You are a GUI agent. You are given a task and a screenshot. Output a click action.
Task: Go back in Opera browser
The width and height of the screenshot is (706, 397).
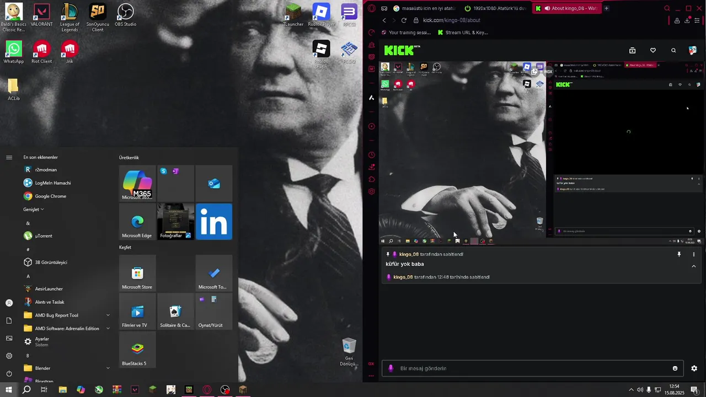tap(384, 20)
